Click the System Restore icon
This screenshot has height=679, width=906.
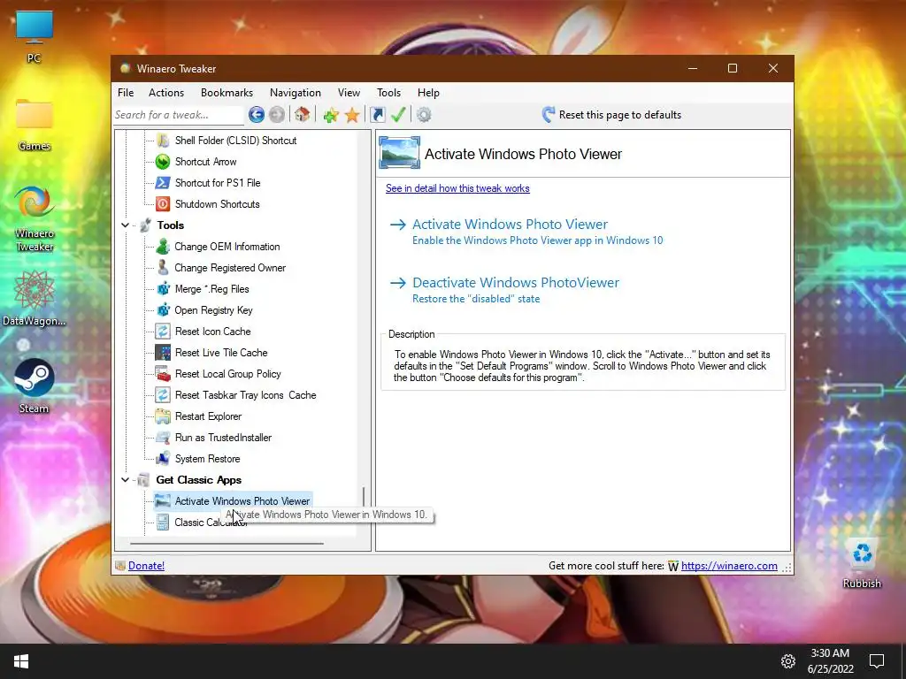pyautogui.click(x=163, y=459)
